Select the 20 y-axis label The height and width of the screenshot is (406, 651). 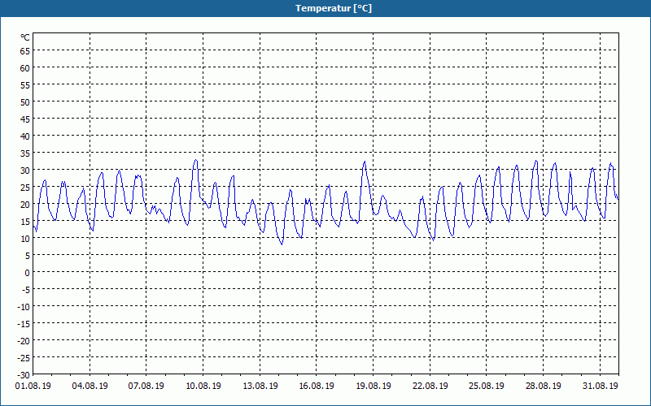click(25, 205)
